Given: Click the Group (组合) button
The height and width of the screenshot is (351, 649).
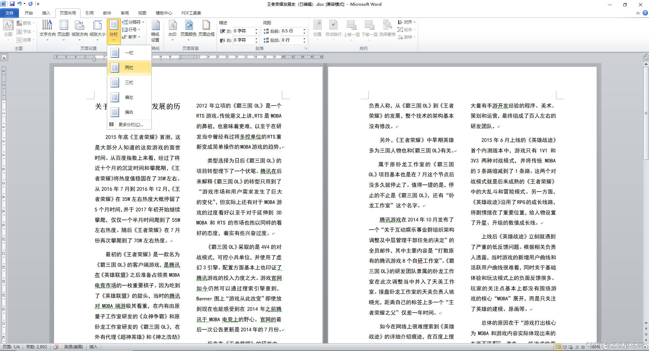Looking at the screenshot, I should tap(407, 29).
